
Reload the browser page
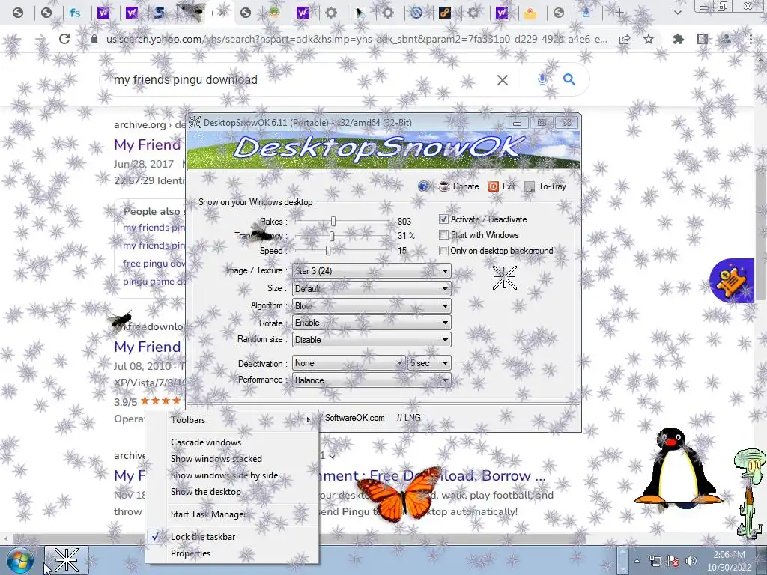pos(64,39)
